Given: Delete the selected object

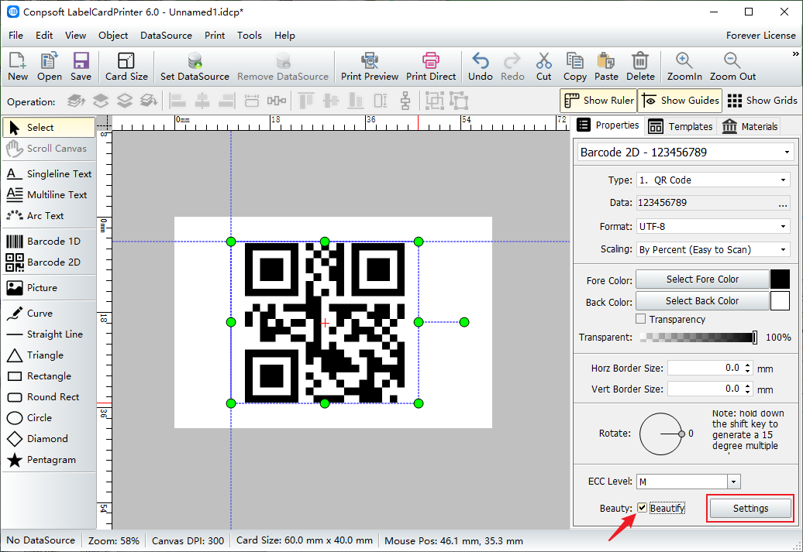Looking at the screenshot, I should tap(640, 67).
